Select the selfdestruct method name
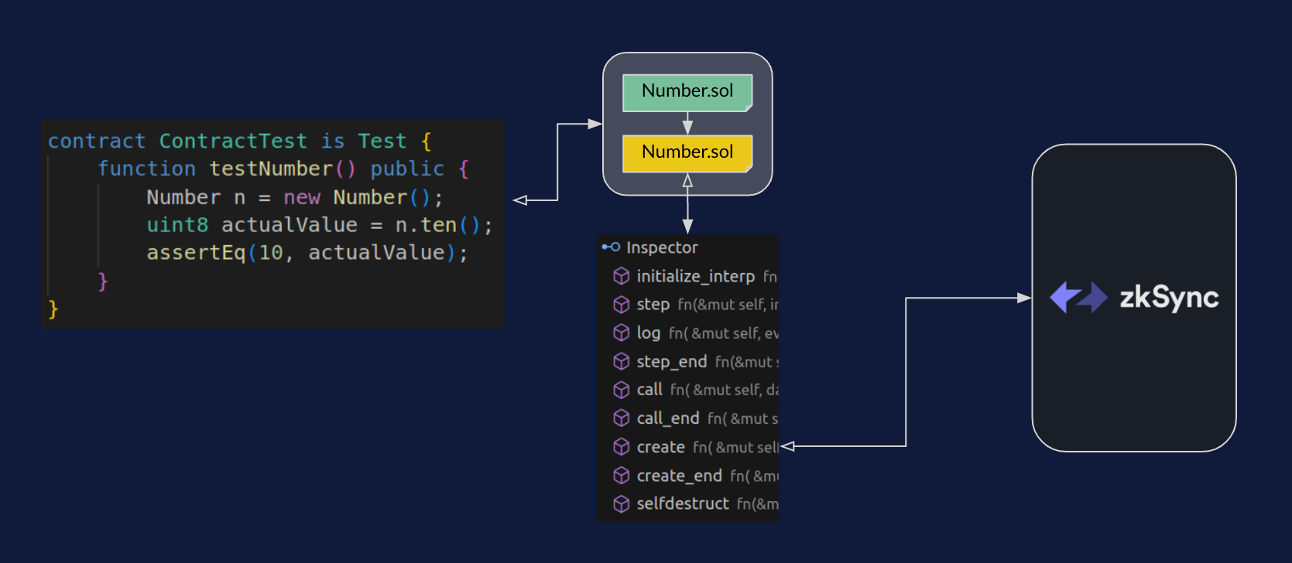Image resolution: width=1292 pixels, height=563 pixels. (683, 503)
